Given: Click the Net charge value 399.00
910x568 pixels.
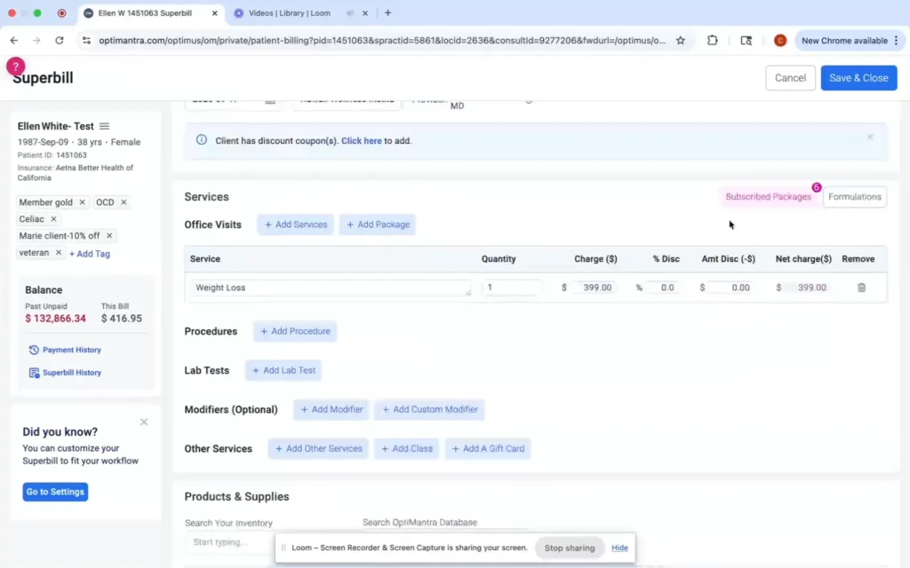Looking at the screenshot, I should coord(811,288).
